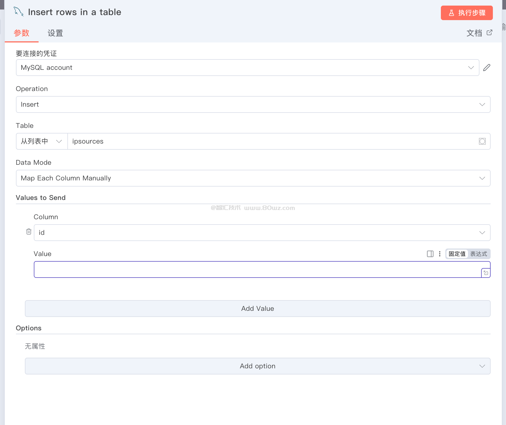Viewport: 506px width, 425px height.
Task: Switch Value mode to 表达式
Action: (479, 254)
